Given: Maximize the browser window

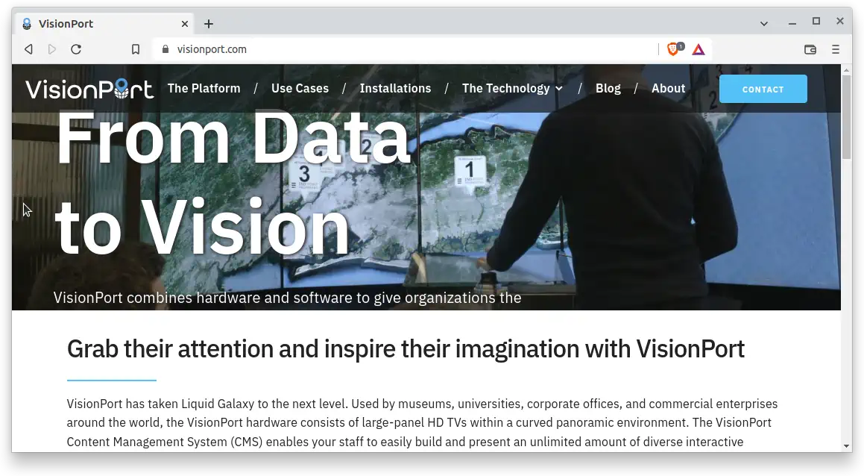Looking at the screenshot, I should (816, 22).
